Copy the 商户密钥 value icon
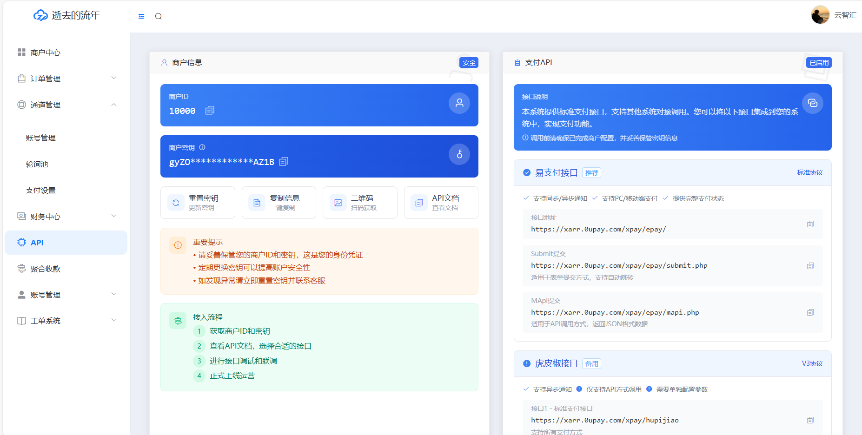 [284, 162]
